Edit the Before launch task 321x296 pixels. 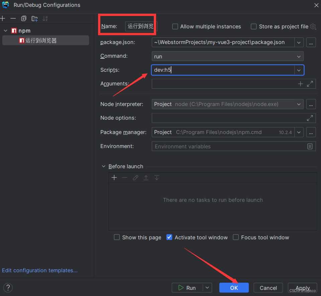point(135,178)
